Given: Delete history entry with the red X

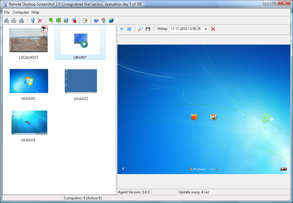Looking at the screenshot, I should click(x=213, y=29).
